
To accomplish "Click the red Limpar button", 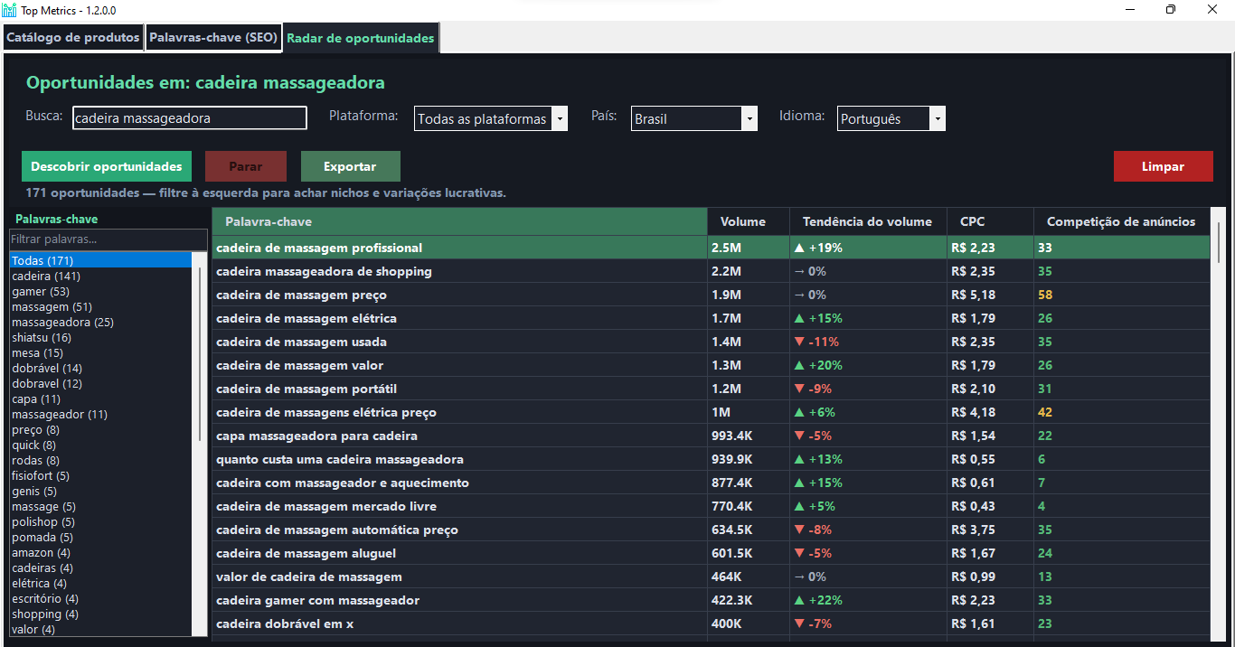I will (x=1163, y=166).
